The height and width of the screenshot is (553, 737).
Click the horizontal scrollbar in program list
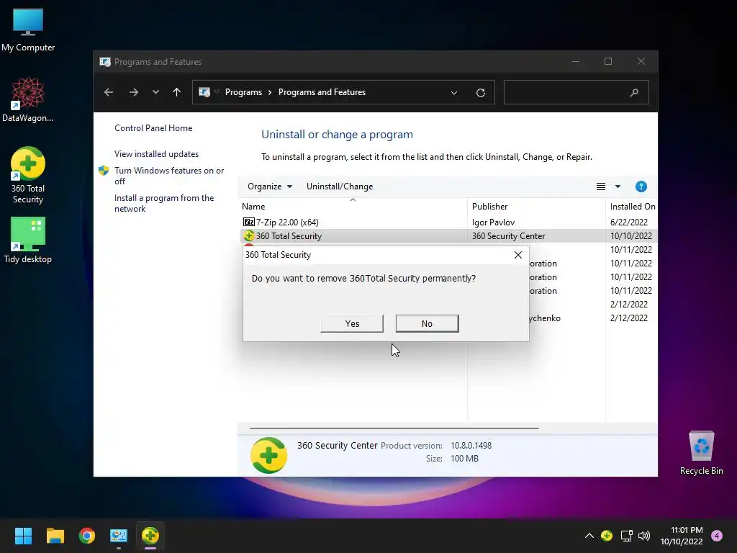(x=394, y=428)
